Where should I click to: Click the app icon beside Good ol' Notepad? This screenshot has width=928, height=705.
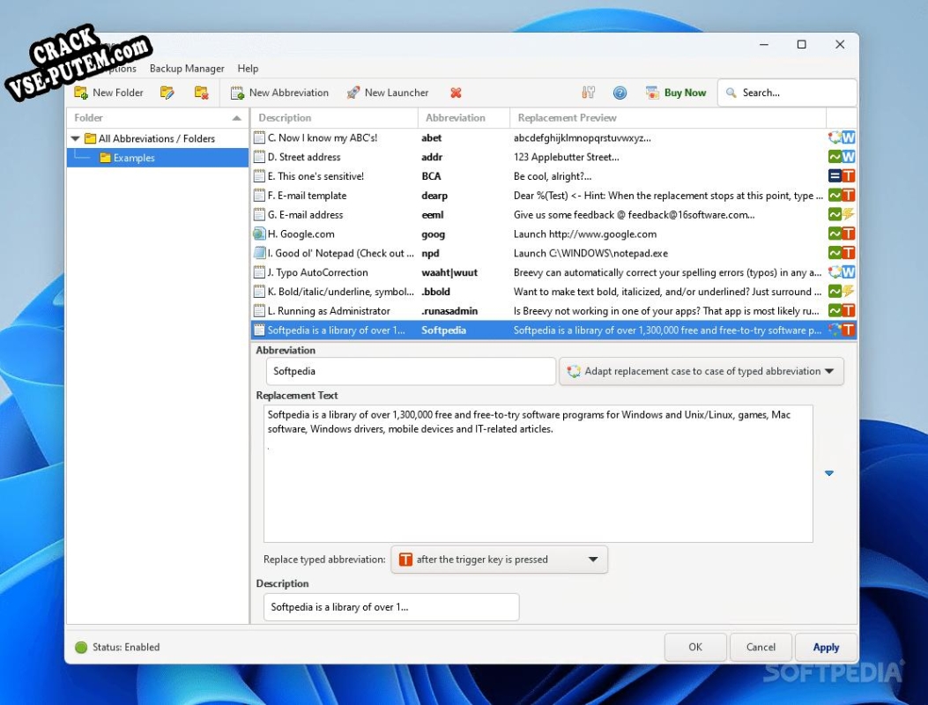[258, 253]
